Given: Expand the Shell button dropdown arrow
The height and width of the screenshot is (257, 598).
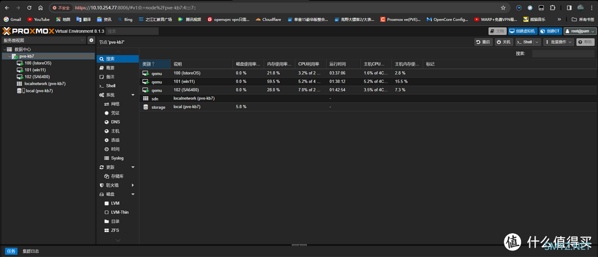Looking at the screenshot, I should [x=537, y=42].
